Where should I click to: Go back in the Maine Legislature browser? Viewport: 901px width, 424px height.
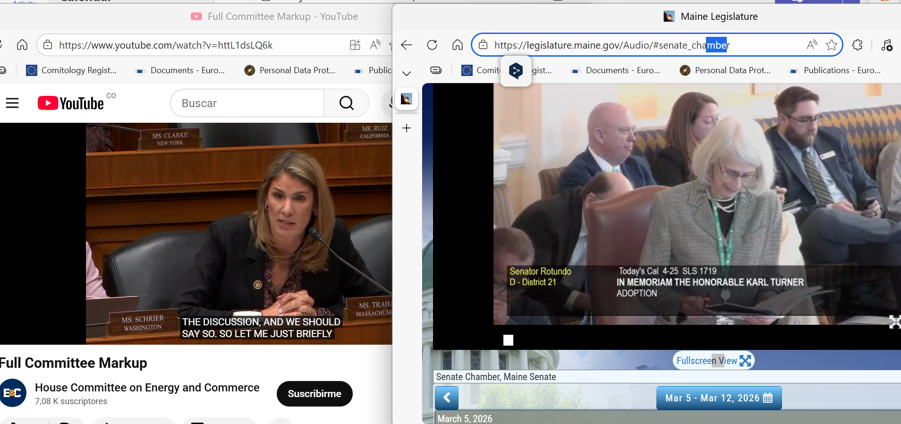click(x=407, y=45)
